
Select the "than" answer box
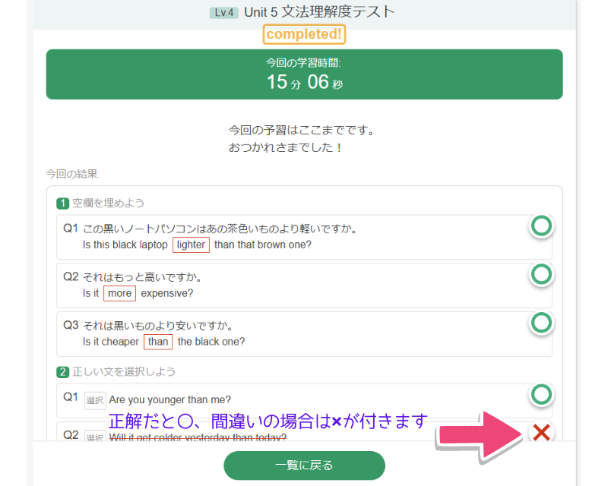[158, 342]
